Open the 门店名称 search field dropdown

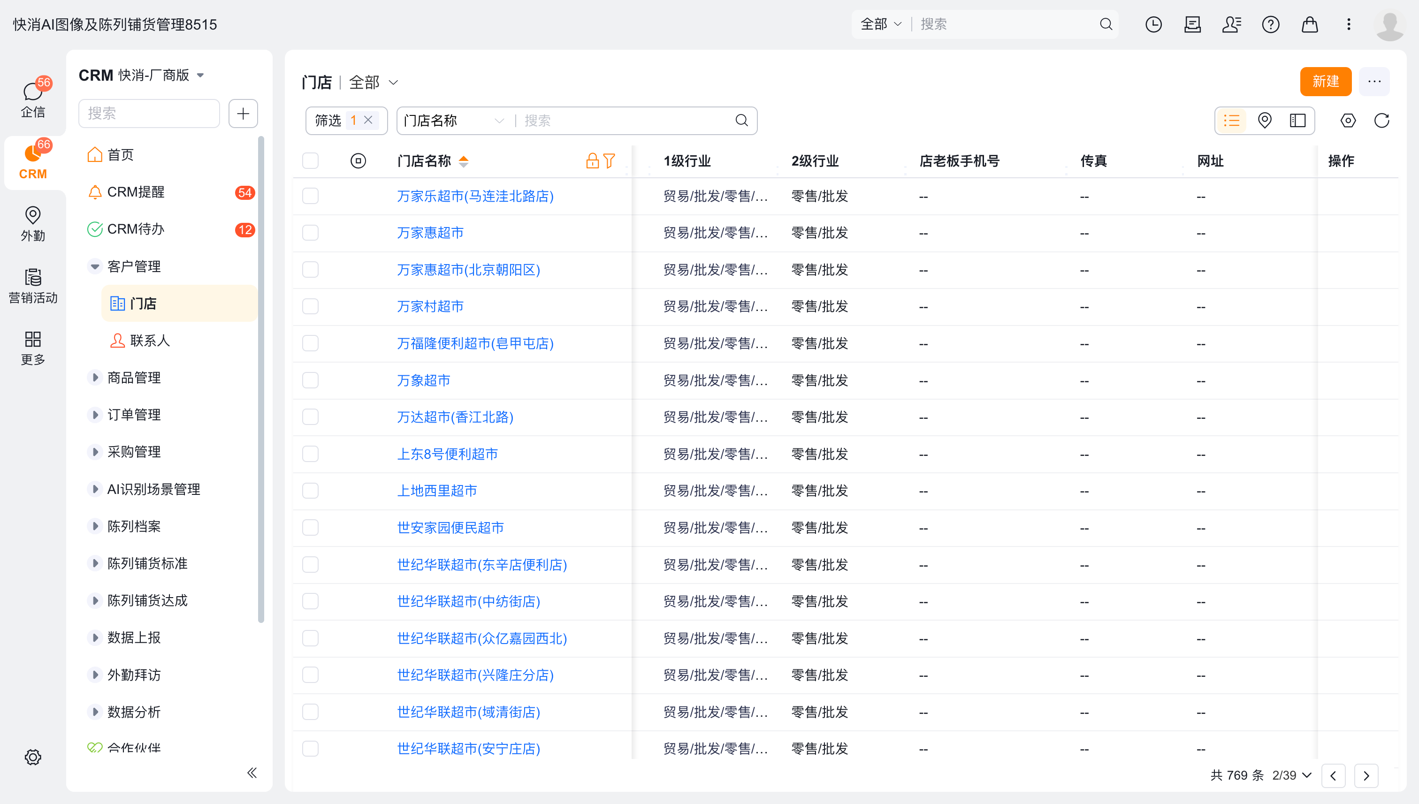pyautogui.click(x=453, y=121)
